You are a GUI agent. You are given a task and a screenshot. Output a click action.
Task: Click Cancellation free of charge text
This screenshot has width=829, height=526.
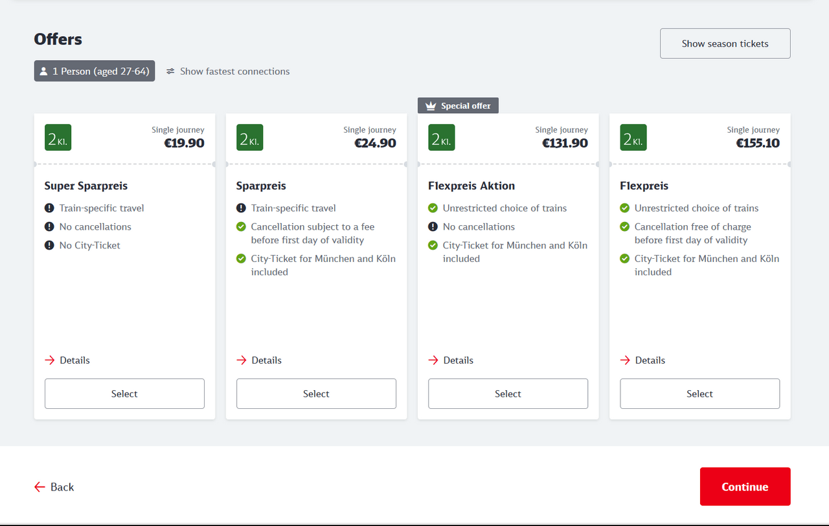click(x=693, y=234)
